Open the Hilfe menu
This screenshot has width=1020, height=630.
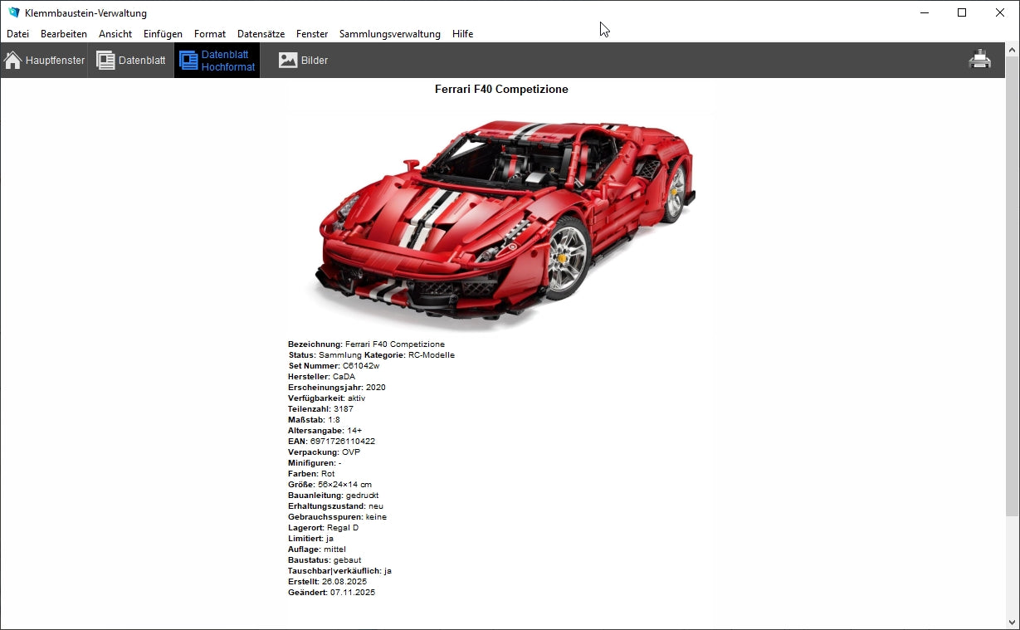pos(462,34)
